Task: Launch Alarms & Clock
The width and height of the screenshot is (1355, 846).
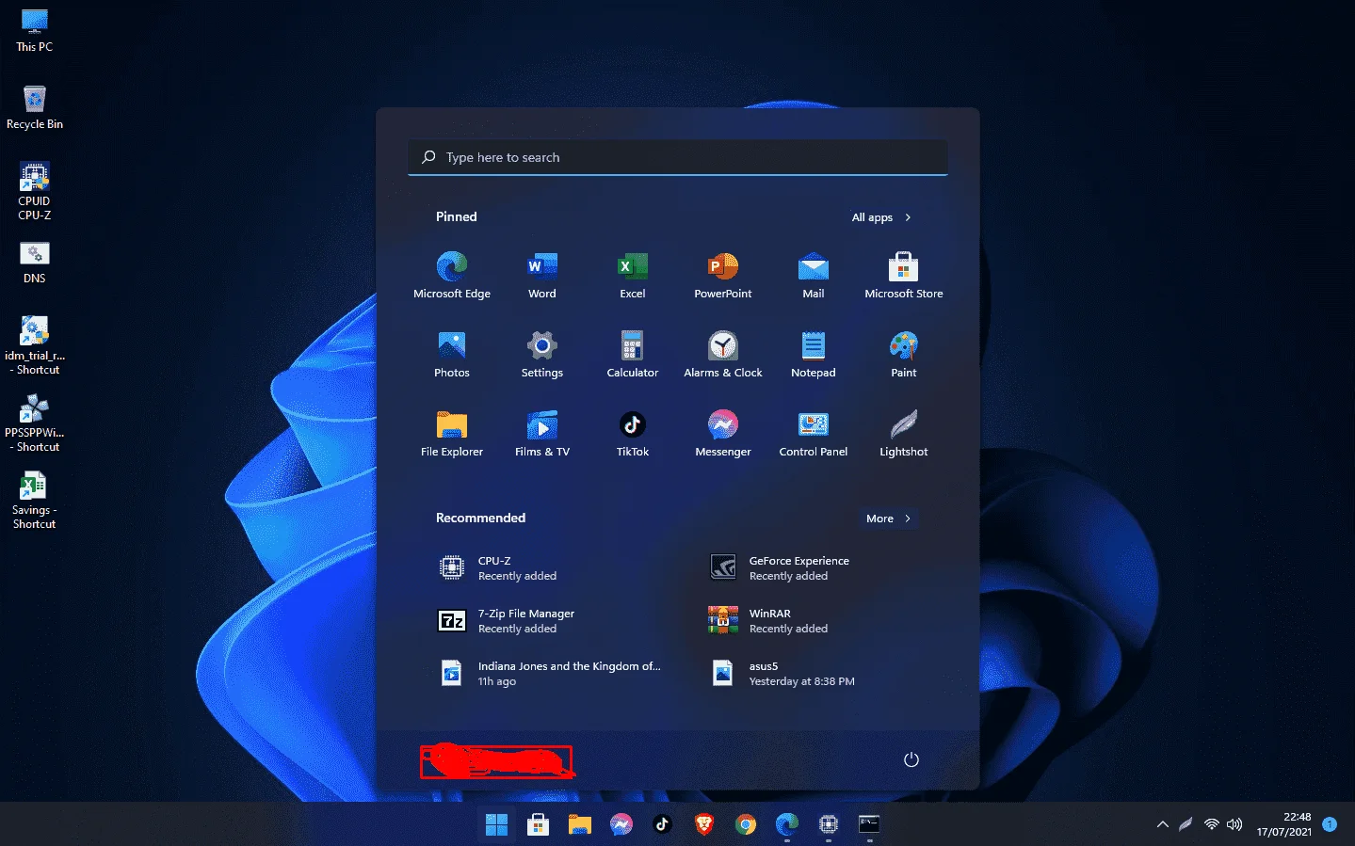Action: click(x=723, y=354)
